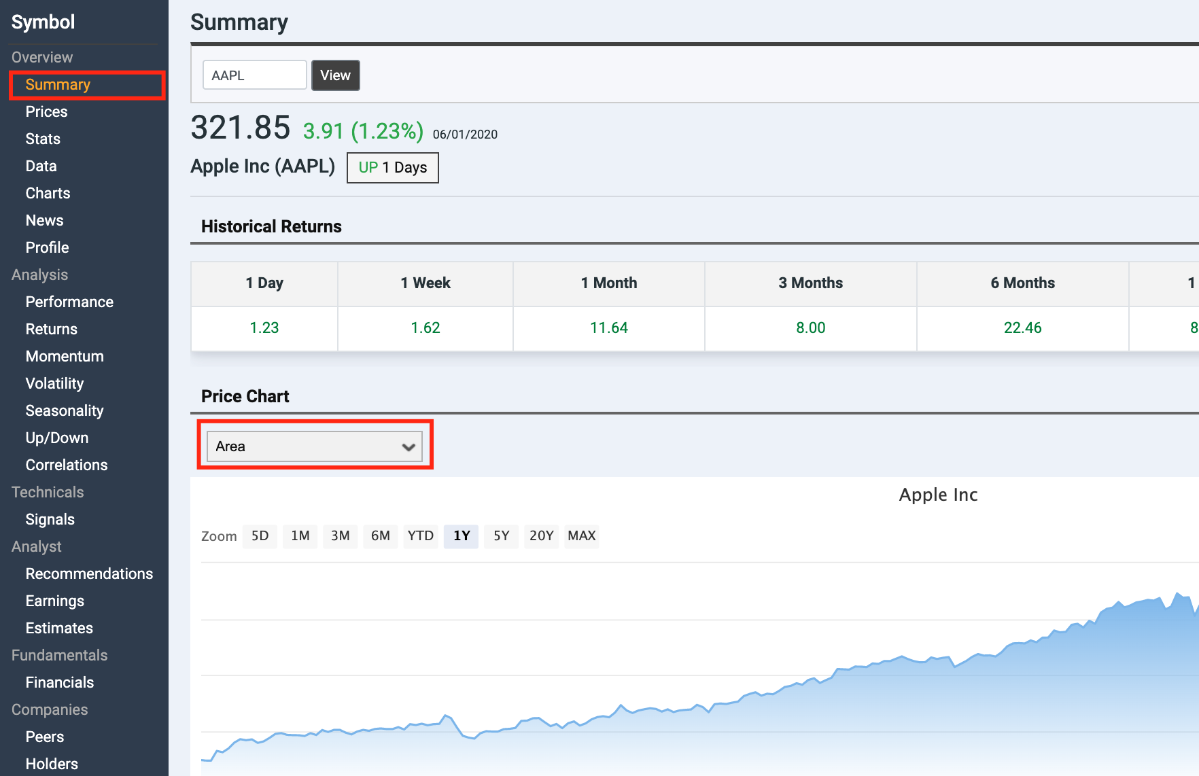Screen dimensions: 1199x776
Task: Open the Stats section
Action: click(43, 139)
